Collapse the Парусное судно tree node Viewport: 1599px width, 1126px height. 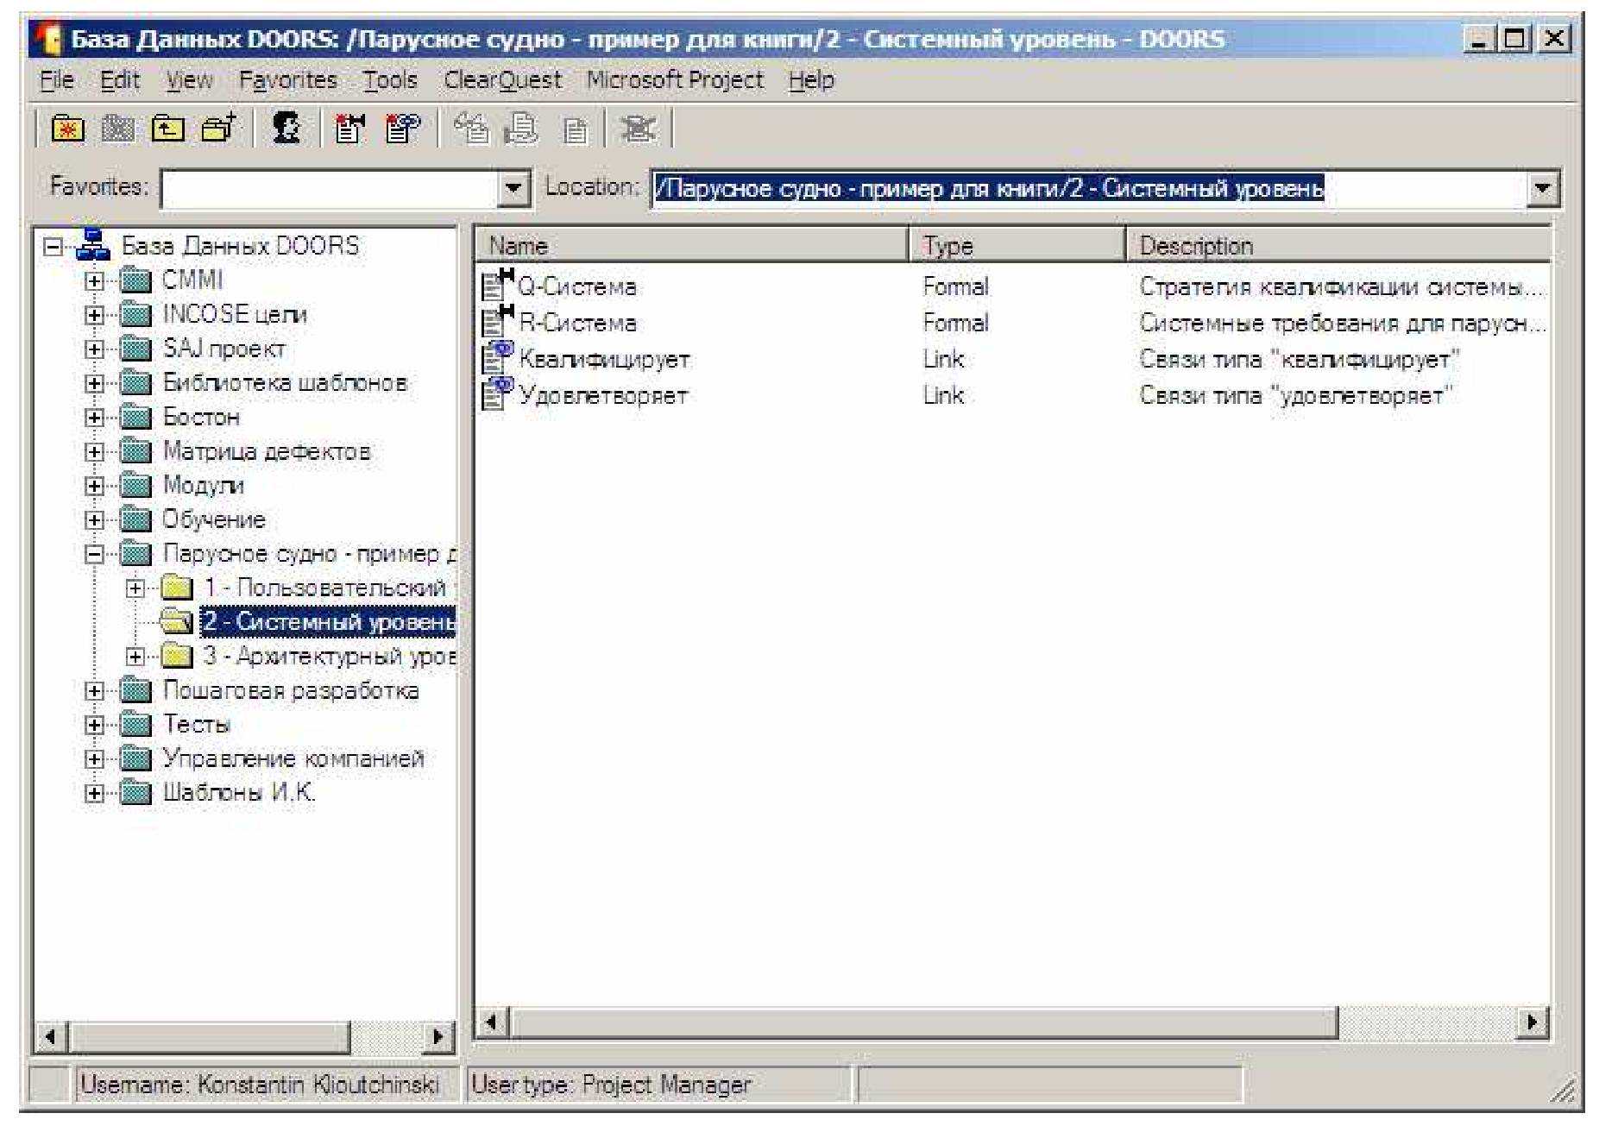click(x=94, y=554)
